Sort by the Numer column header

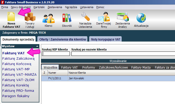(x=58, y=73)
